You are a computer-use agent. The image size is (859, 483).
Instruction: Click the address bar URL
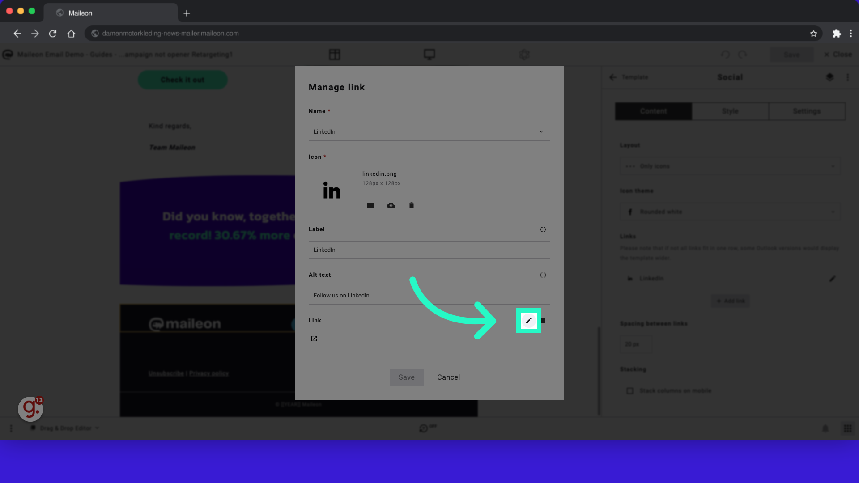click(x=170, y=34)
